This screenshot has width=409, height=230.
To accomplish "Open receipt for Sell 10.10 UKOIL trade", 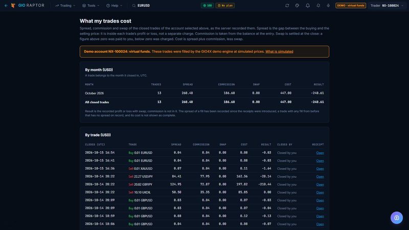I will 320,193.
